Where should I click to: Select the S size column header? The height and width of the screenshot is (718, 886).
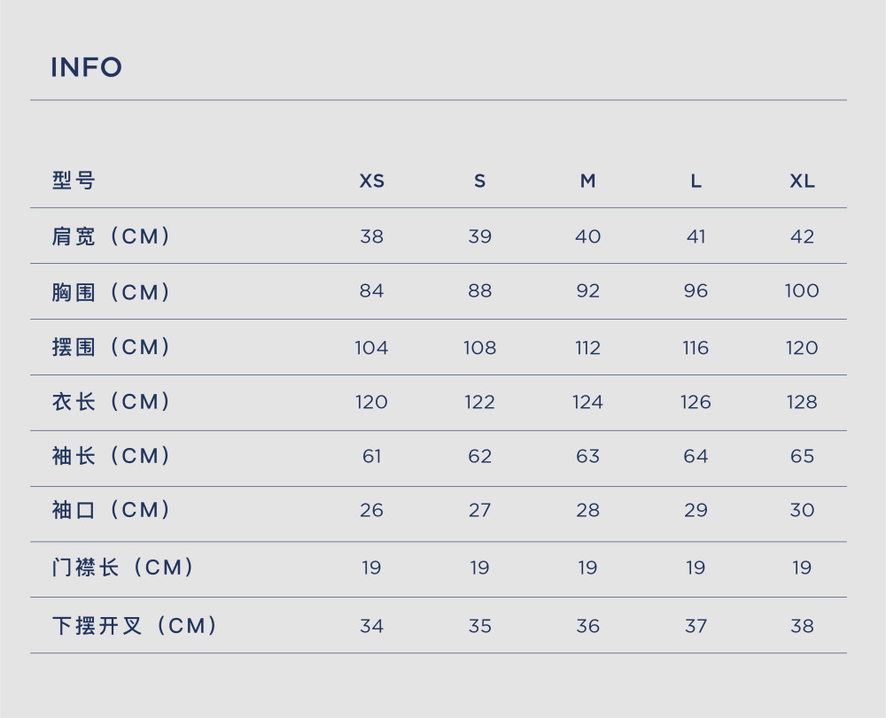tap(479, 181)
